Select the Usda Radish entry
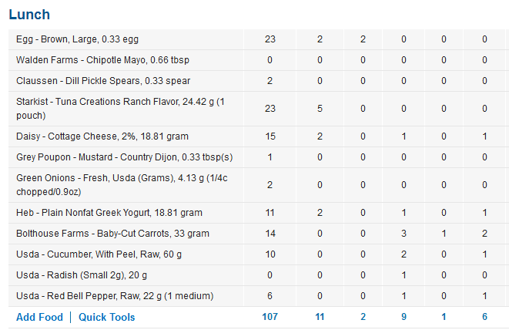This screenshot has height=330, width=509. click(x=82, y=275)
